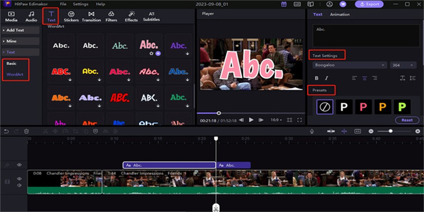The image size is (424, 212).
Task: Mute the video track audio
Action: point(19,185)
